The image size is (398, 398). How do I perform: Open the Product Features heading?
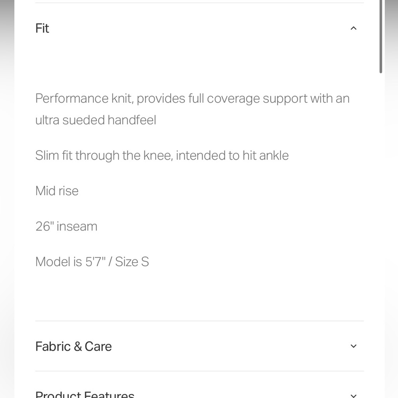click(x=85, y=394)
